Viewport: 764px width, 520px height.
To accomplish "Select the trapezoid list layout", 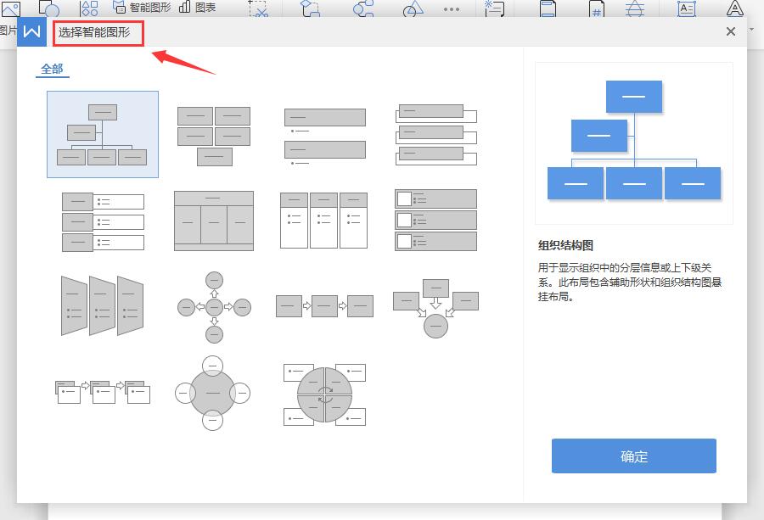I will coord(103,305).
